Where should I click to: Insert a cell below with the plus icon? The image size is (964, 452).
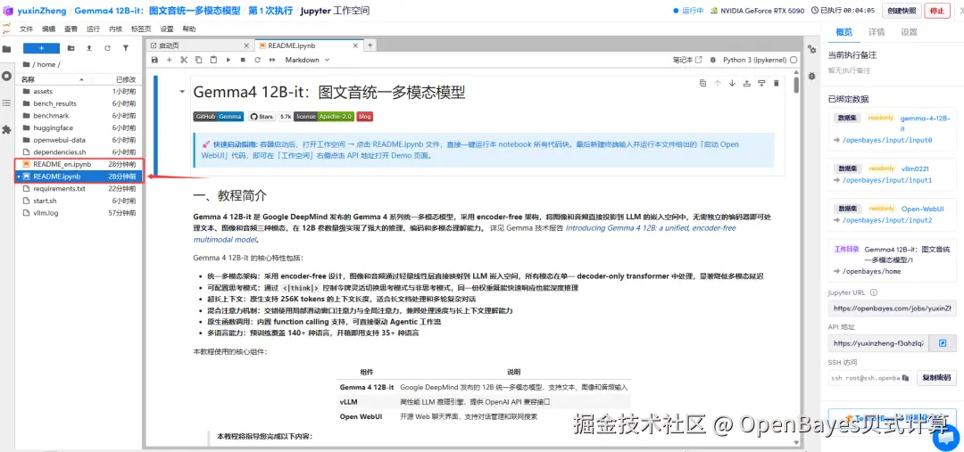pyautogui.click(x=169, y=60)
